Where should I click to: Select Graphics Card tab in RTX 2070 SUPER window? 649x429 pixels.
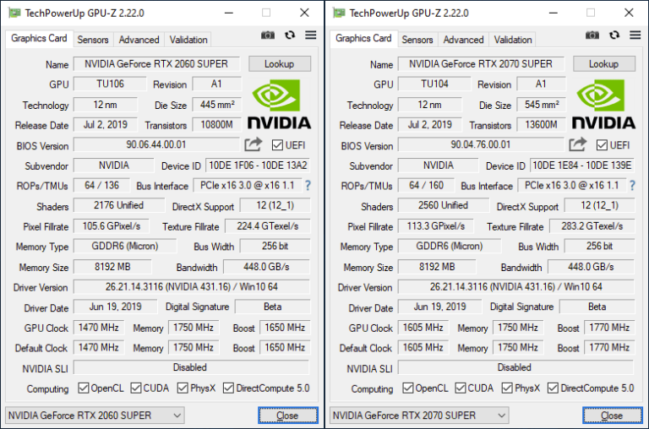click(363, 38)
